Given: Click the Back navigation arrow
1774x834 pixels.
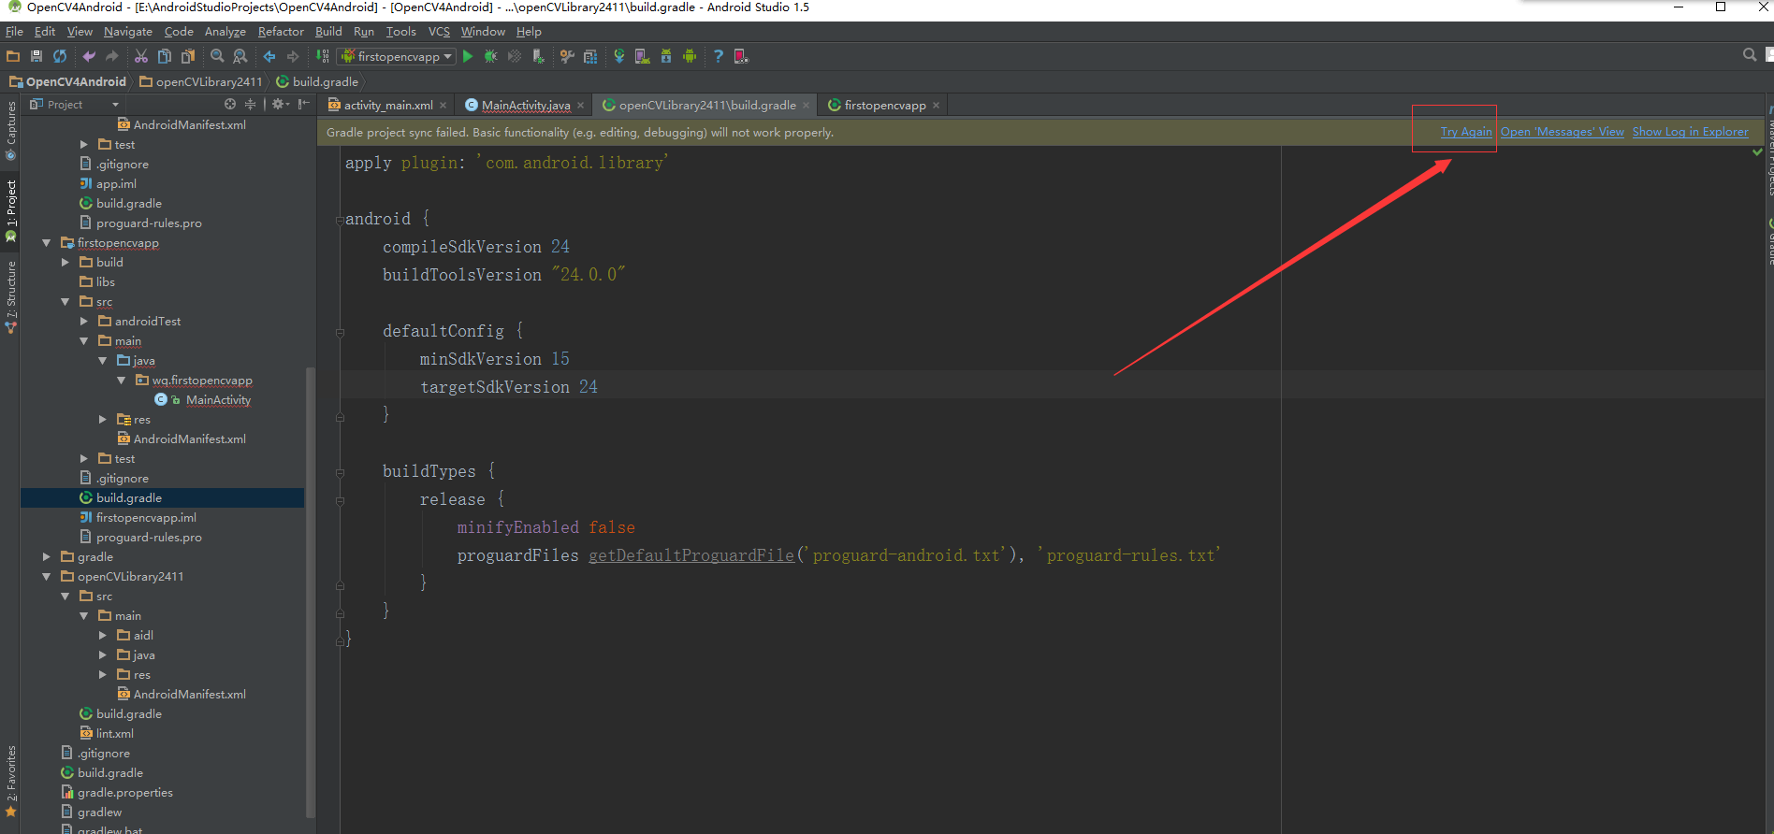Looking at the screenshot, I should tap(269, 56).
